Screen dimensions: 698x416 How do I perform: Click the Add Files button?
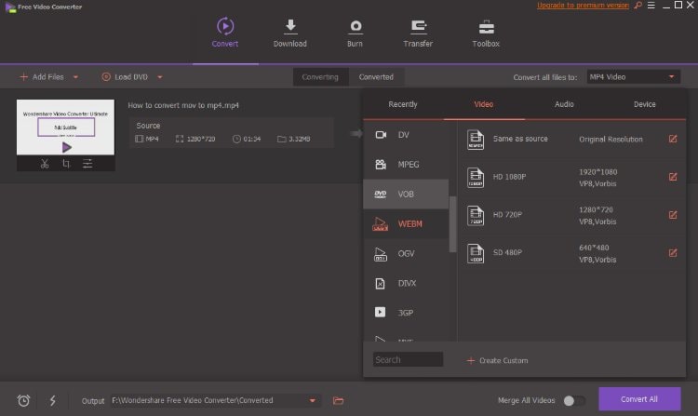(42, 77)
